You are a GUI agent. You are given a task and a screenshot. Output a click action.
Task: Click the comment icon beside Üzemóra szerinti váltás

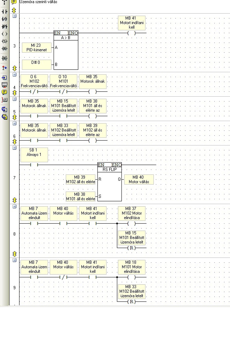tap(14, 2)
